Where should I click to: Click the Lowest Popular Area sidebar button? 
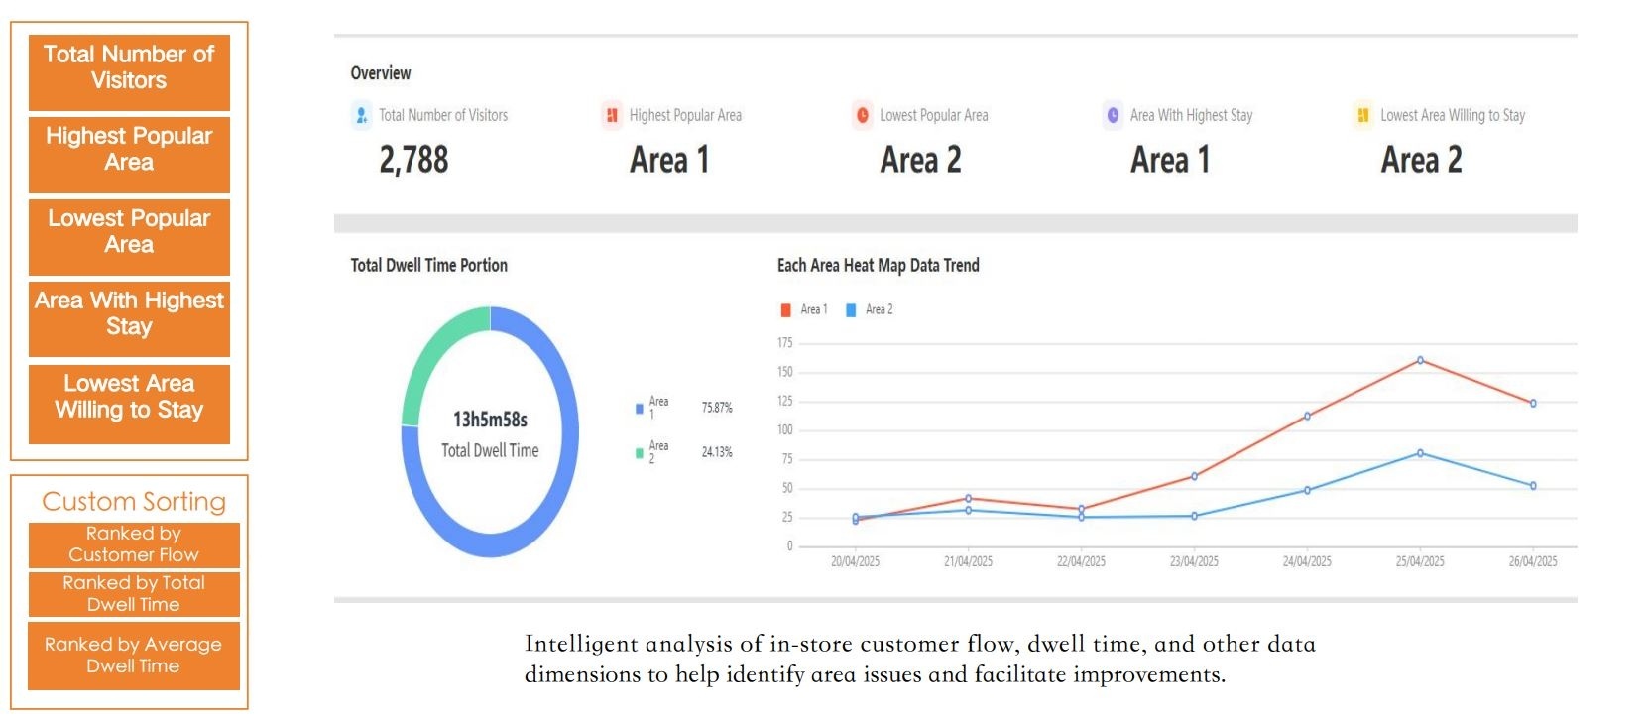pyautogui.click(x=129, y=231)
